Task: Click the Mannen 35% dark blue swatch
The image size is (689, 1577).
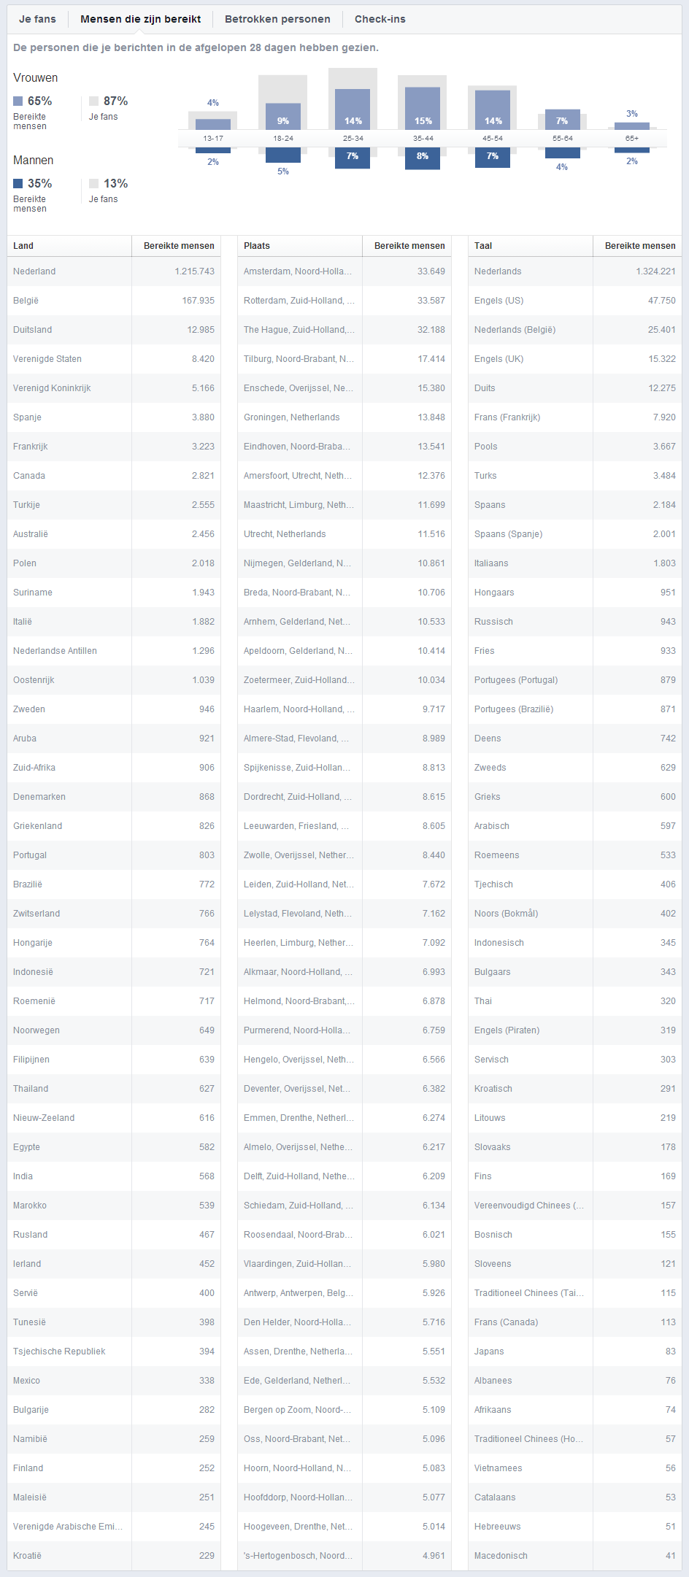Action: click(18, 184)
